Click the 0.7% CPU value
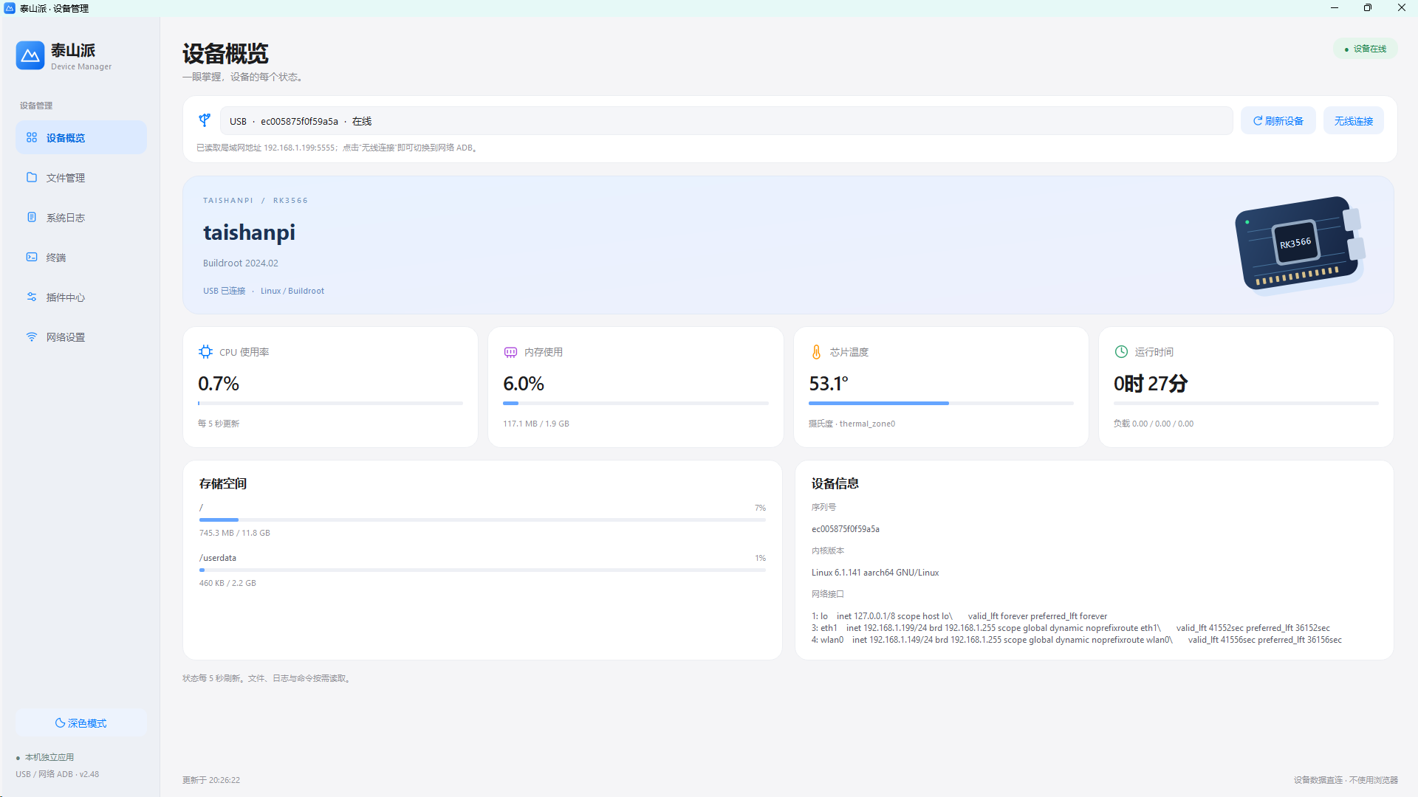This screenshot has height=797, width=1418. click(219, 384)
